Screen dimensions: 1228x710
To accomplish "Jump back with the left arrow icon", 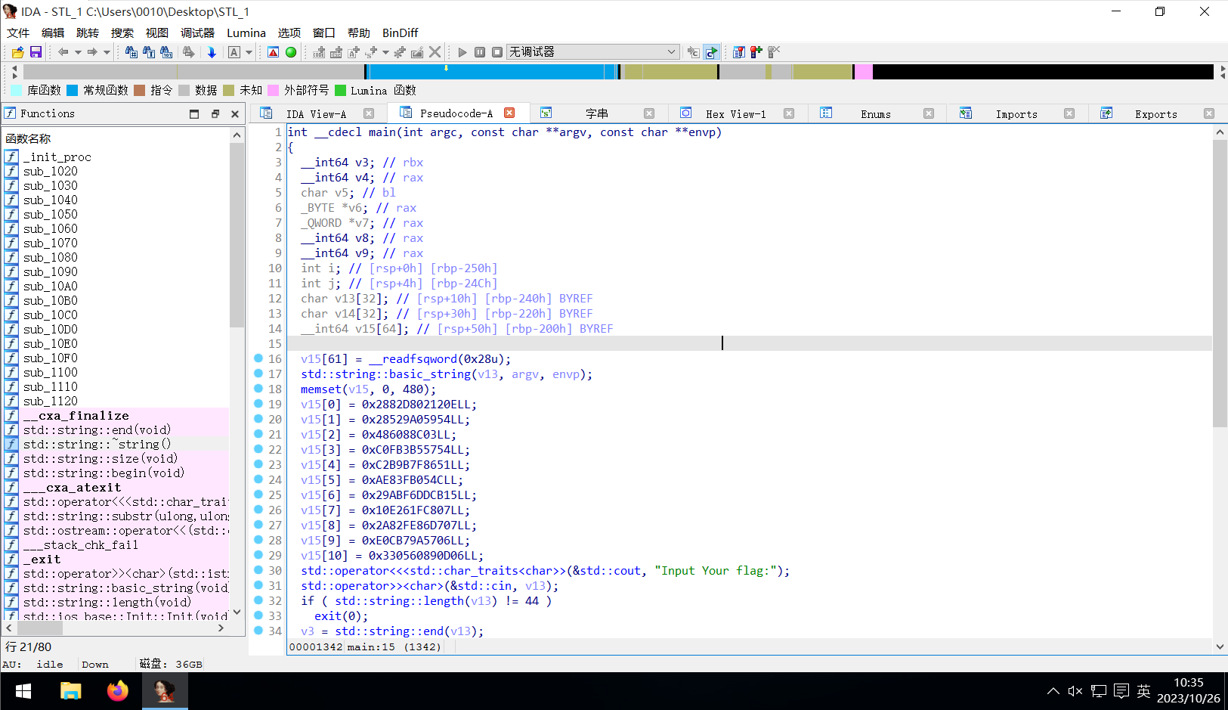I will (63, 52).
